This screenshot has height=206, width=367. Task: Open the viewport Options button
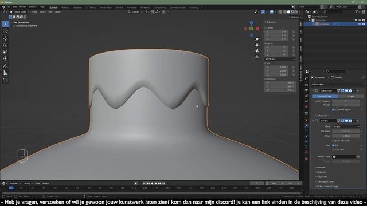295,17
